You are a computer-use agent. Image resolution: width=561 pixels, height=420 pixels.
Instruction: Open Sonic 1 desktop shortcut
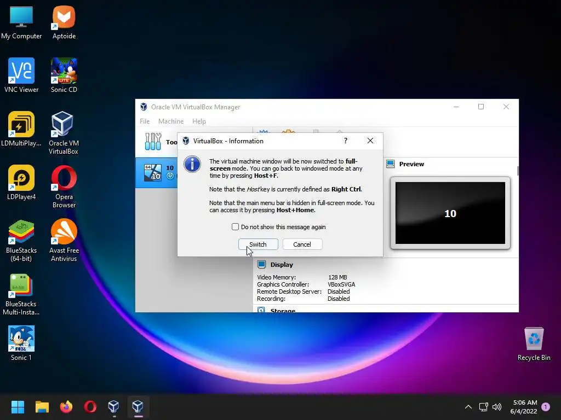pyautogui.click(x=21, y=343)
